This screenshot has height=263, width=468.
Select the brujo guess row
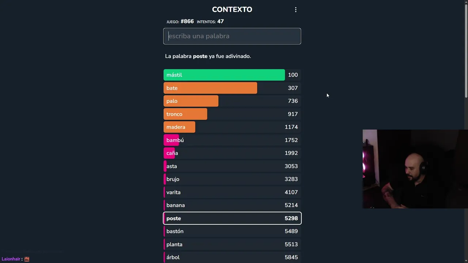tap(232, 179)
